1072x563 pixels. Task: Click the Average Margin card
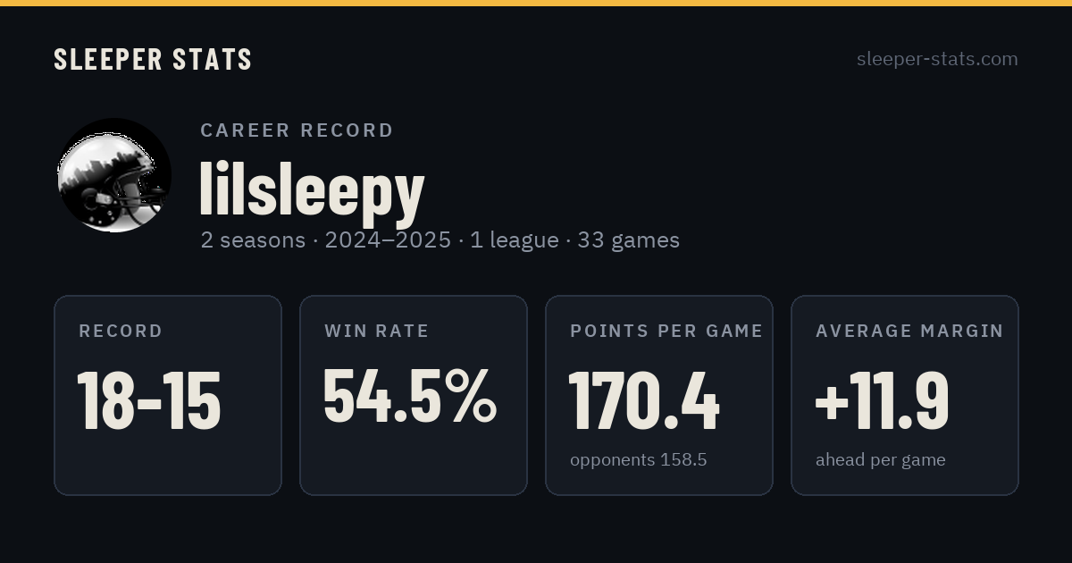(x=905, y=395)
